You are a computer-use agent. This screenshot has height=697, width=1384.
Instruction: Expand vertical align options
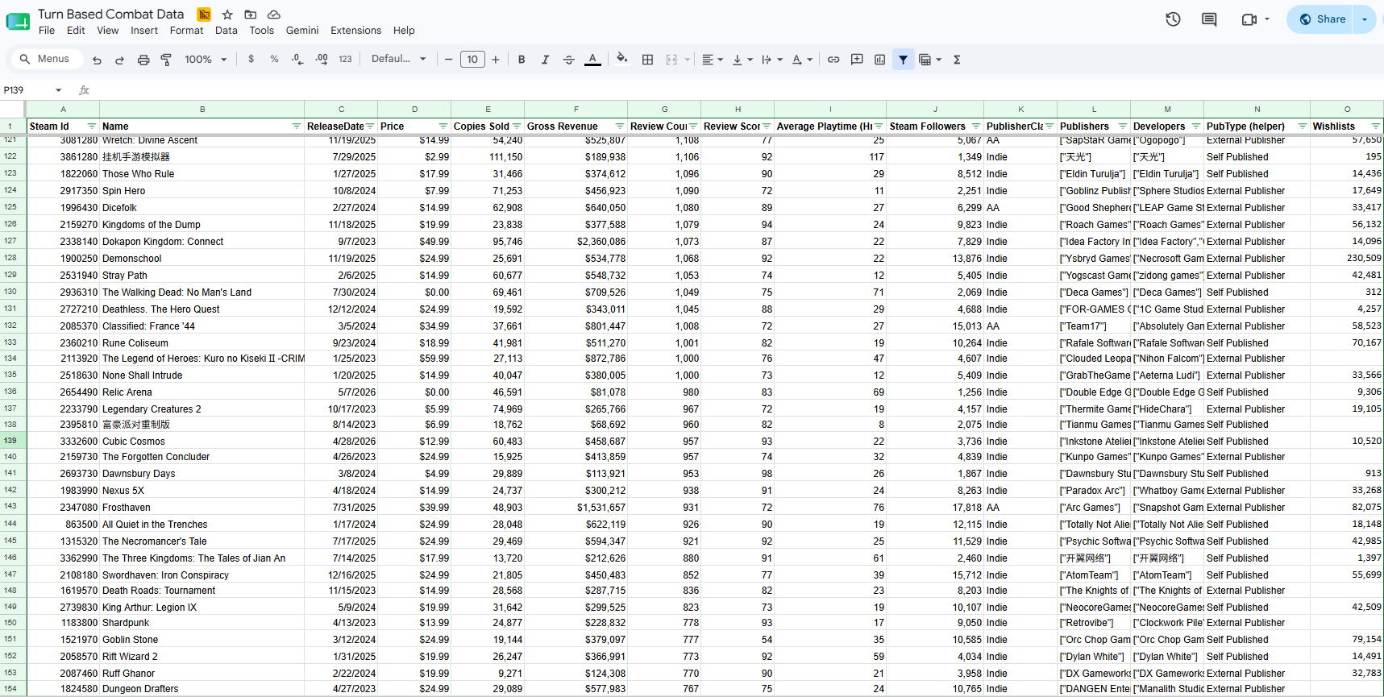pos(742,60)
